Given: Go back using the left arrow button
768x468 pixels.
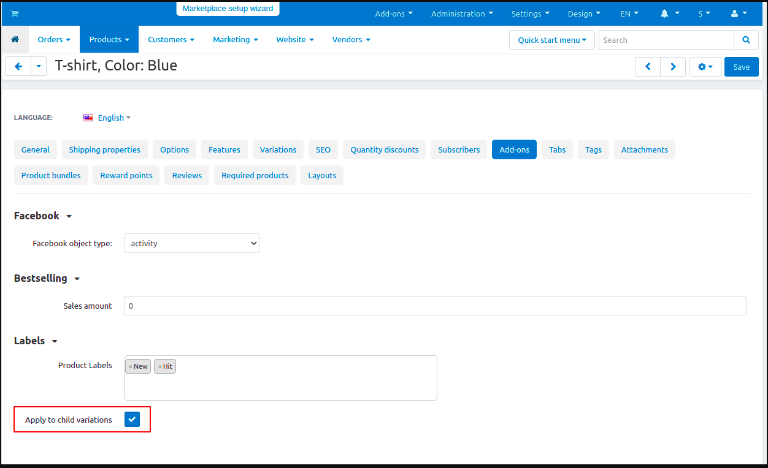Looking at the screenshot, I should coord(18,67).
